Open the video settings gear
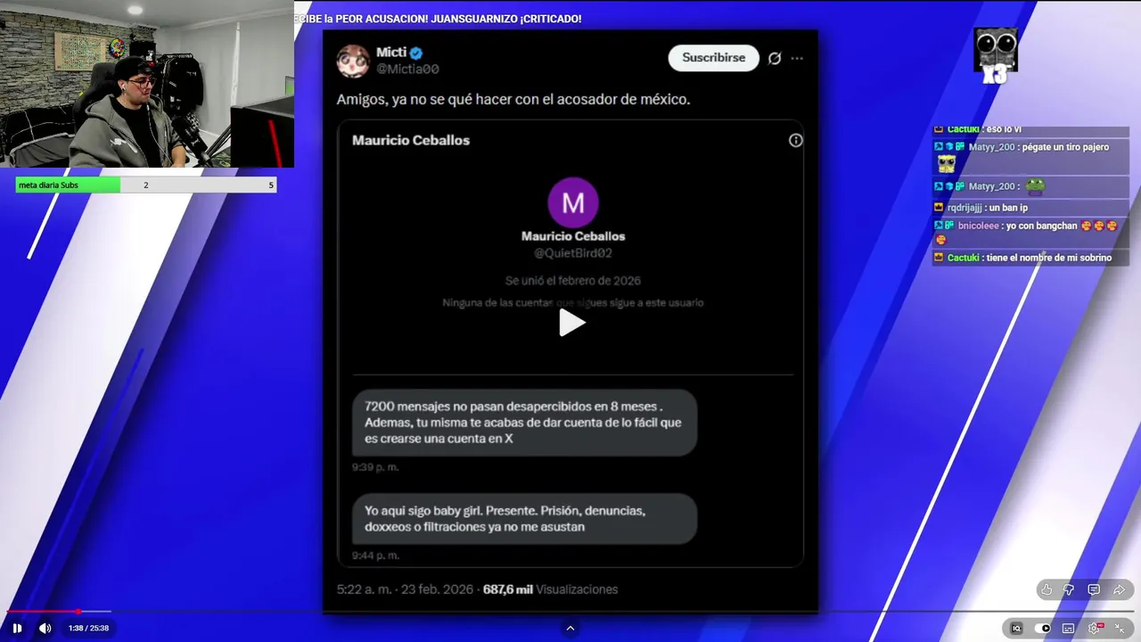Screen dimensions: 1141x642 pos(1096,628)
